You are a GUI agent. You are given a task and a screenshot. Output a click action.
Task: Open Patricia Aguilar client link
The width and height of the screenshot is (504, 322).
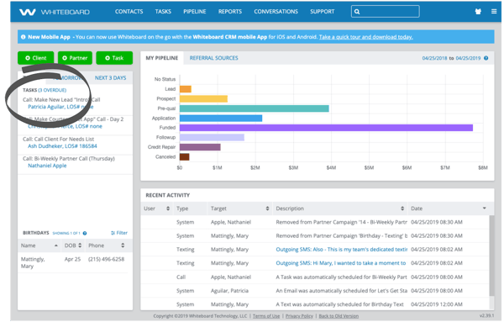click(x=60, y=107)
